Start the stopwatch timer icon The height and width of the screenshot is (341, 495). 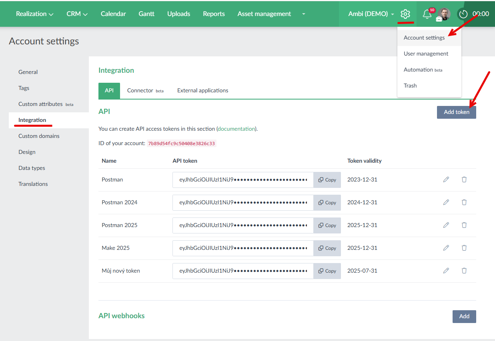pyautogui.click(x=463, y=14)
